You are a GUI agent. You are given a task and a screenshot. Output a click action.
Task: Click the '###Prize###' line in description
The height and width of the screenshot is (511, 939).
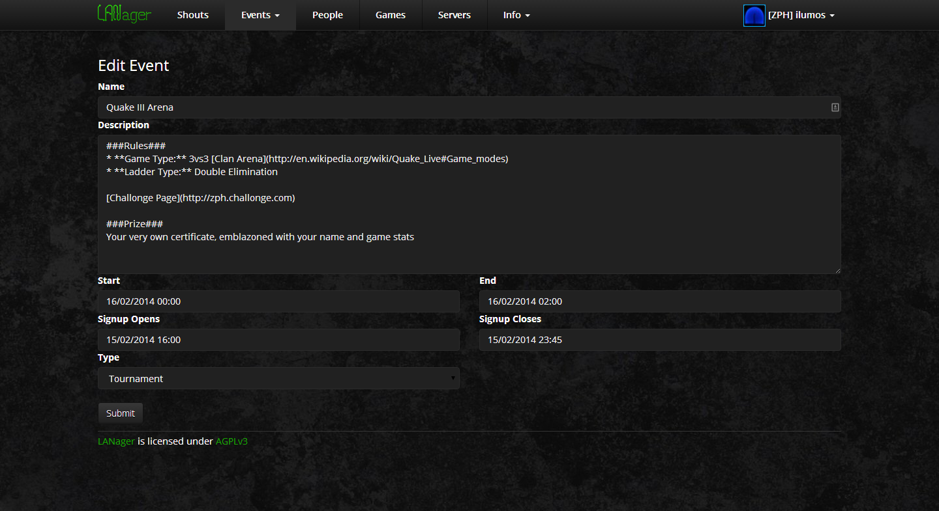134,224
